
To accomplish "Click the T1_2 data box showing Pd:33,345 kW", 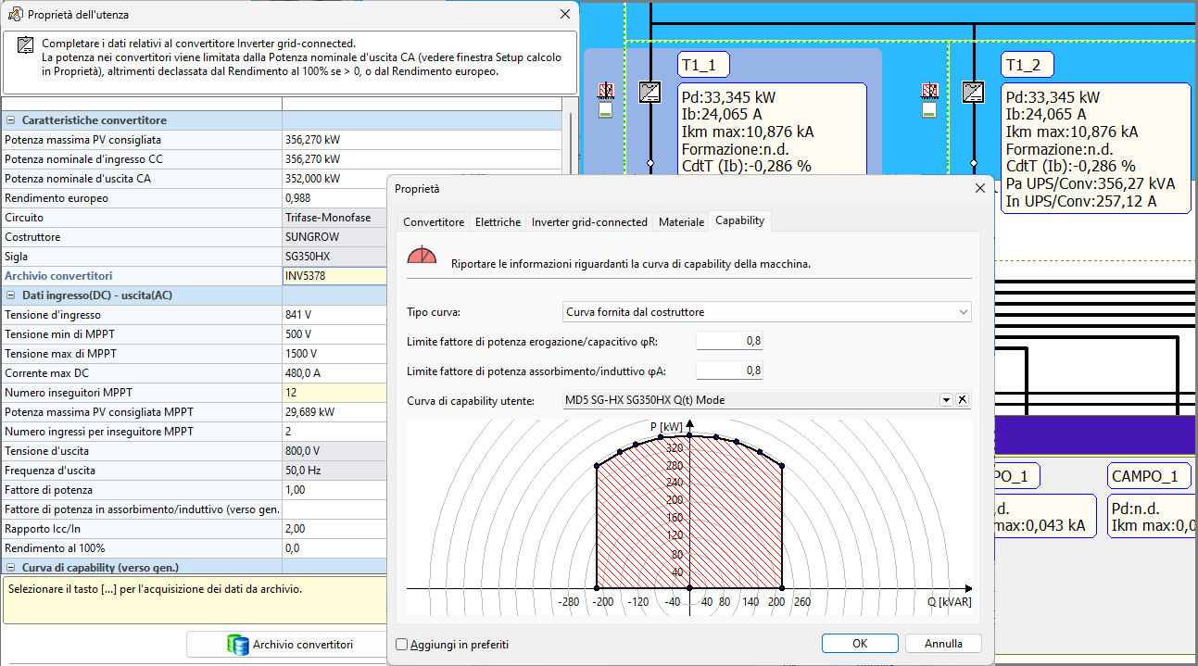I will (x=1095, y=148).
